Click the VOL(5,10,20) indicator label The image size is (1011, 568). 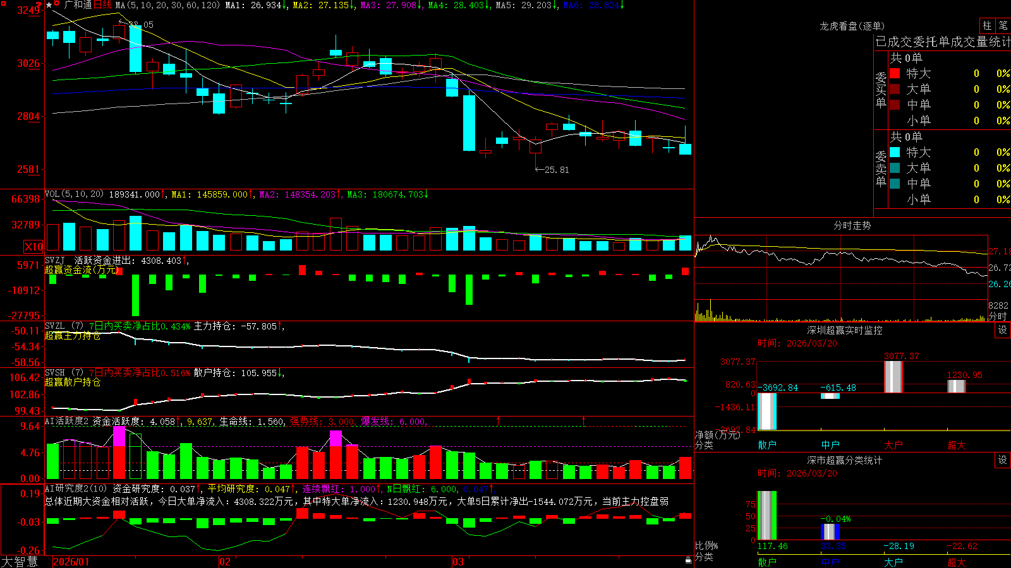point(74,194)
